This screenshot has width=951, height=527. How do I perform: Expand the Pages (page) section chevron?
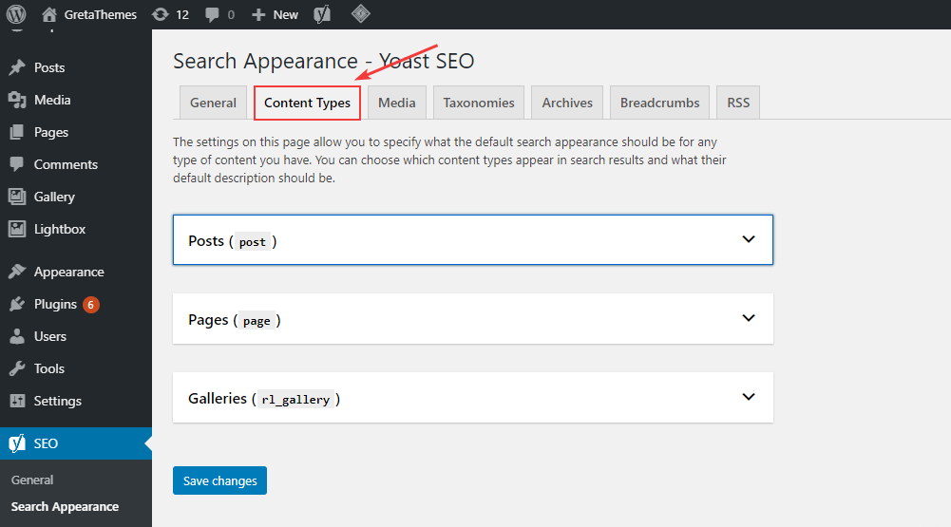[749, 318]
